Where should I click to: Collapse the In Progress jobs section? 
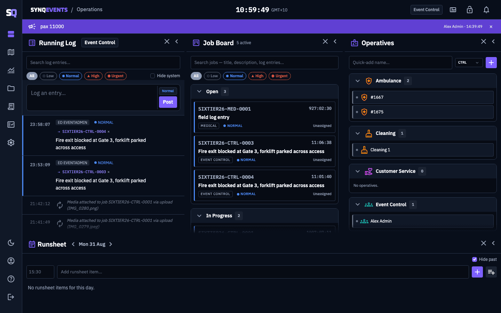pos(199,216)
